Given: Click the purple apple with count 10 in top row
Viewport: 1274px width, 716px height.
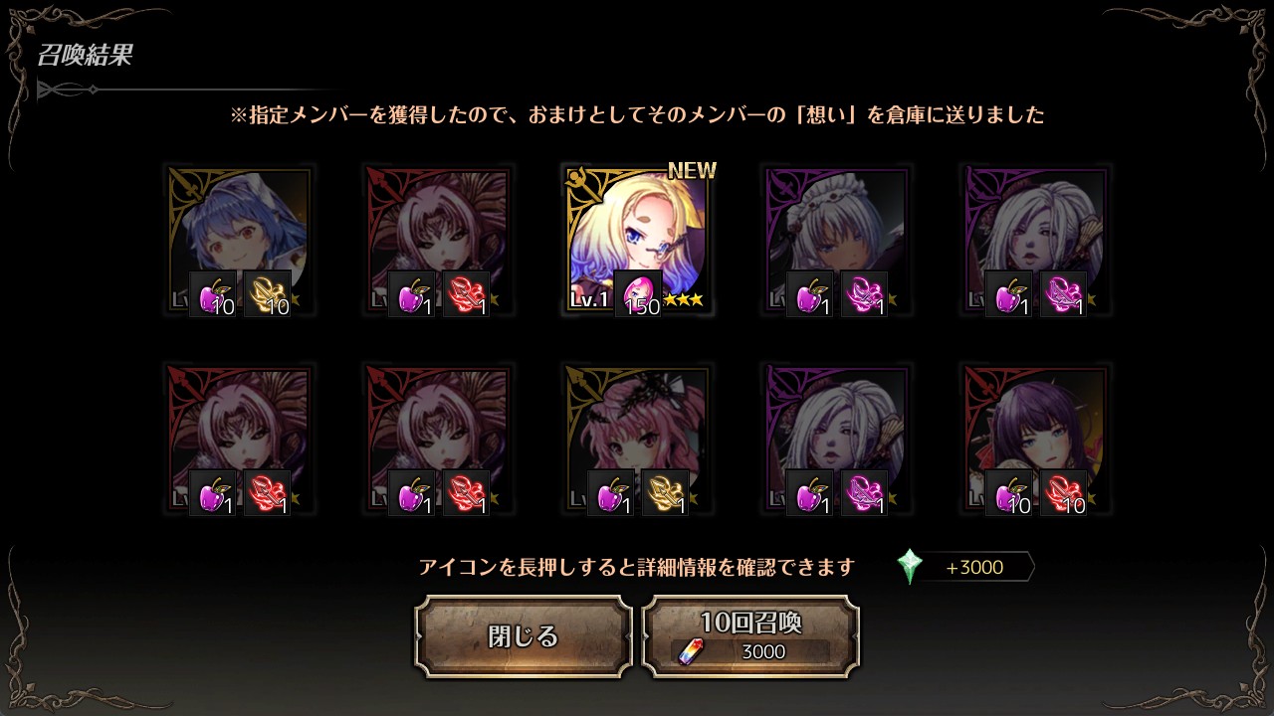Looking at the screenshot, I should pyautogui.click(x=213, y=294).
